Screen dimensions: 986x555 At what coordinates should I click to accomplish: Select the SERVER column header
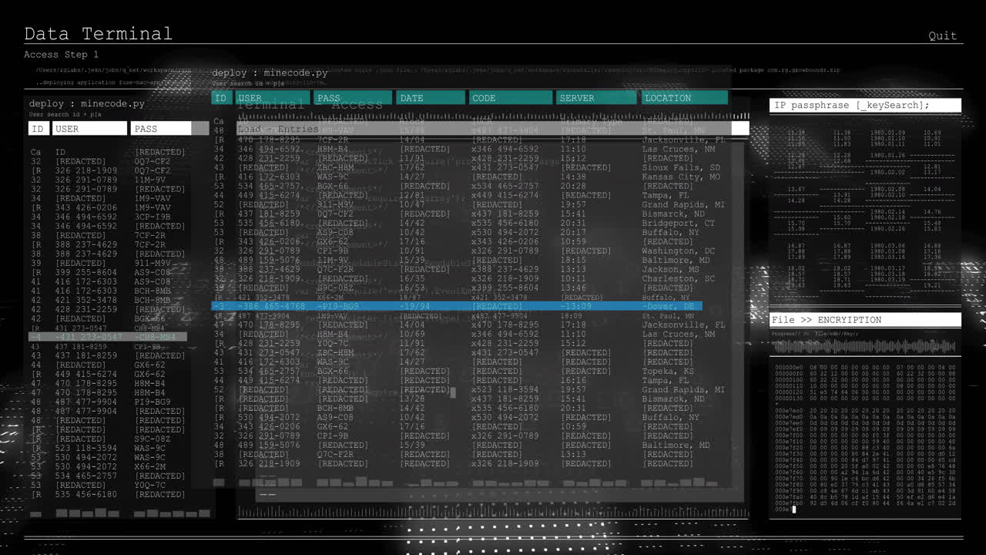click(x=595, y=98)
